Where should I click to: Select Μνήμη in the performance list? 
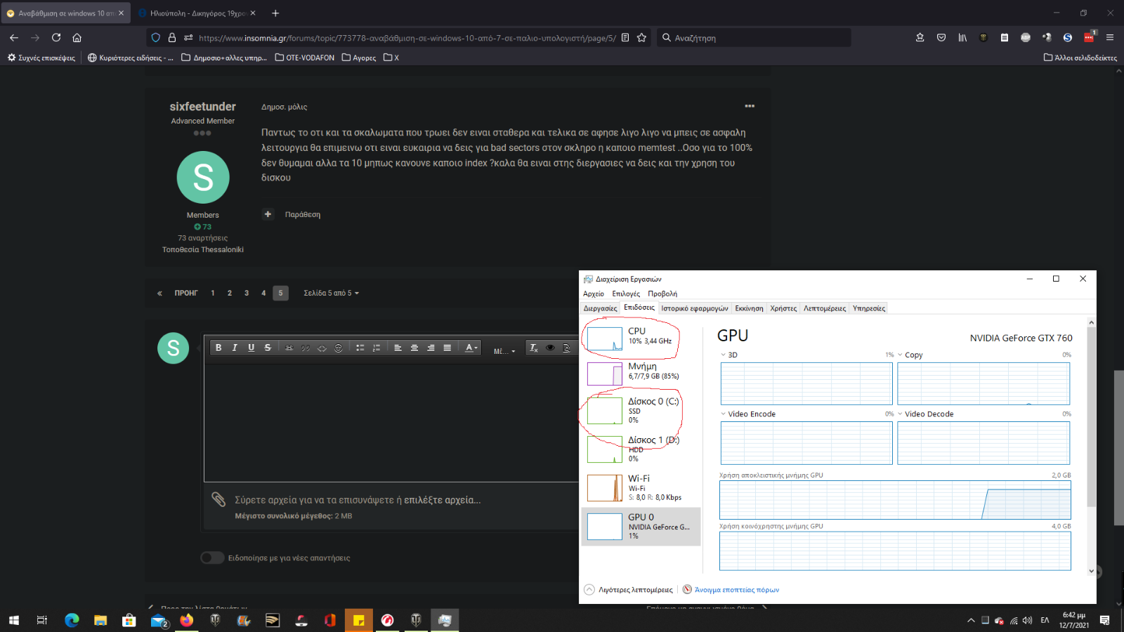coord(641,373)
